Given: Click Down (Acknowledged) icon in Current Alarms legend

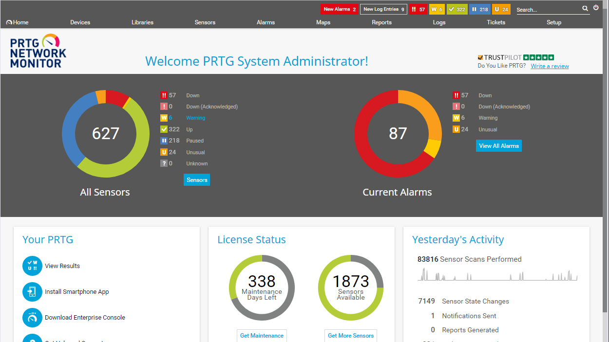Looking at the screenshot, I should tap(457, 107).
